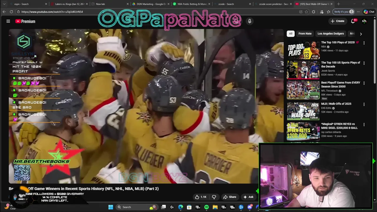Open Top 100 Plays of 2025 thumbnail
This screenshot has height=212, width=377.
click(303, 49)
